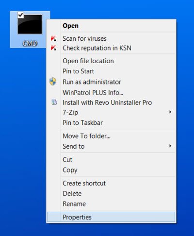
Task: Expand the Send to submenu arrow
Action: (170, 146)
